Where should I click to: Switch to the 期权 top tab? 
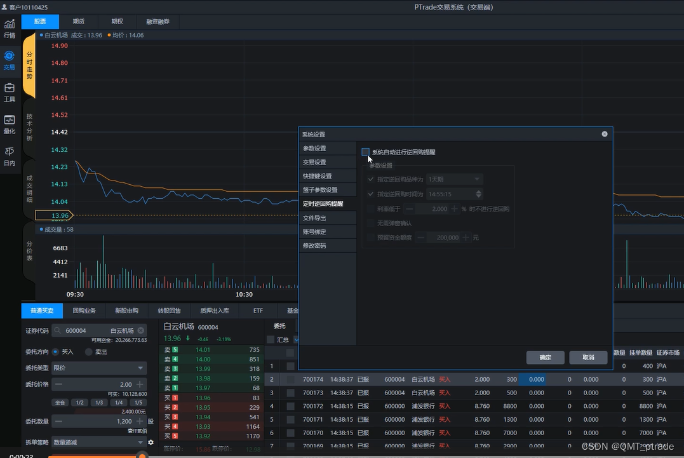117,22
